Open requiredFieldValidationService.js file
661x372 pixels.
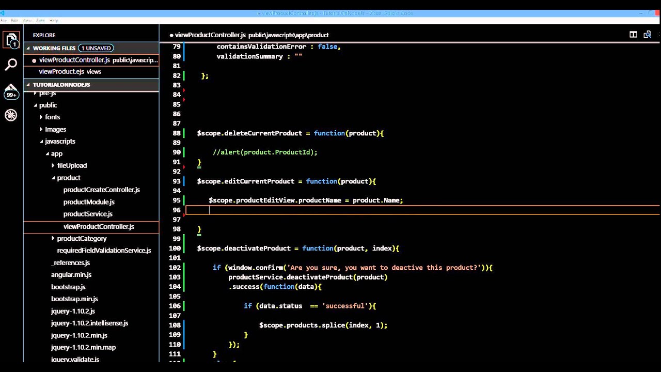(104, 251)
